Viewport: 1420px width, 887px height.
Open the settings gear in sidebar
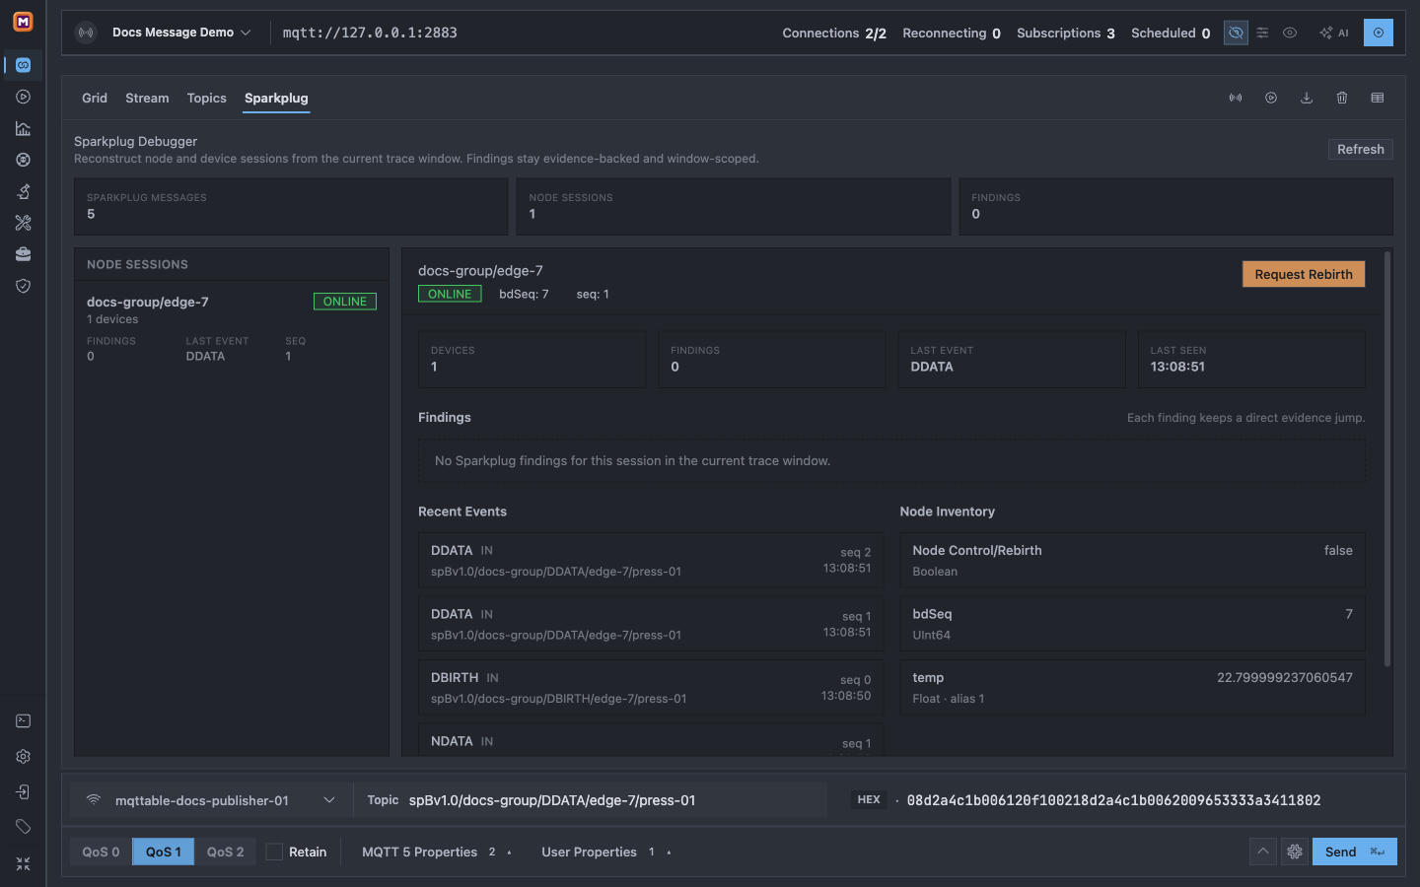pyautogui.click(x=23, y=757)
